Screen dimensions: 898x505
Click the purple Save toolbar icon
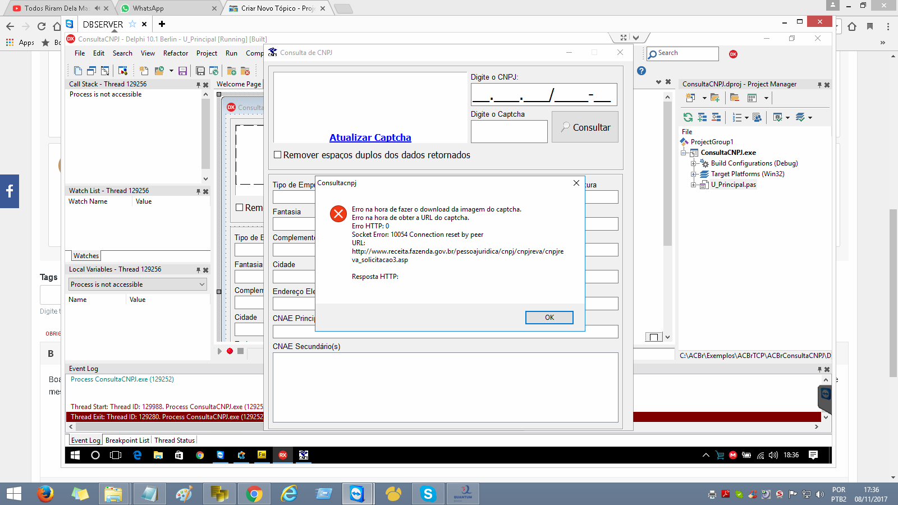pyautogui.click(x=182, y=71)
